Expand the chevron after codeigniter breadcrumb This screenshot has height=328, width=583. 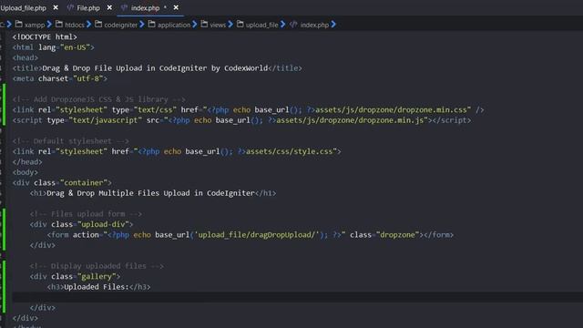(x=142, y=25)
